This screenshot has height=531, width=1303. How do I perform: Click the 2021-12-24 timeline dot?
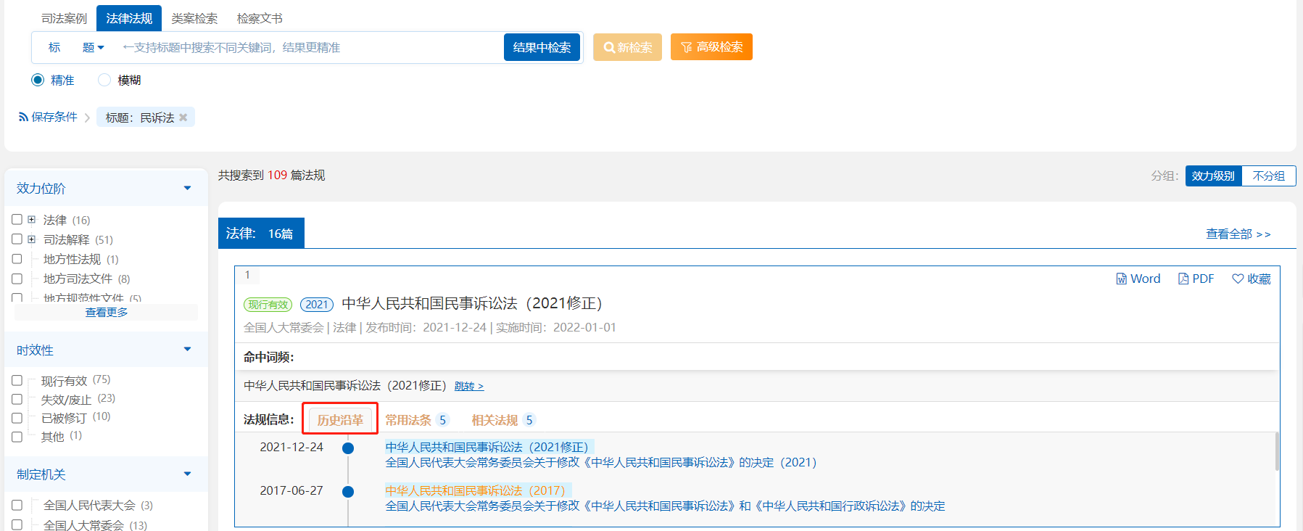(348, 448)
